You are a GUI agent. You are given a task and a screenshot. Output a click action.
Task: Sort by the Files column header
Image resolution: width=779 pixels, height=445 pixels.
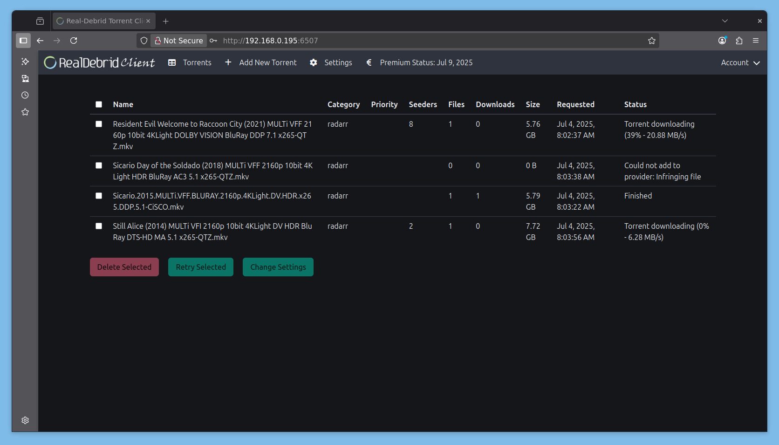coord(457,104)
